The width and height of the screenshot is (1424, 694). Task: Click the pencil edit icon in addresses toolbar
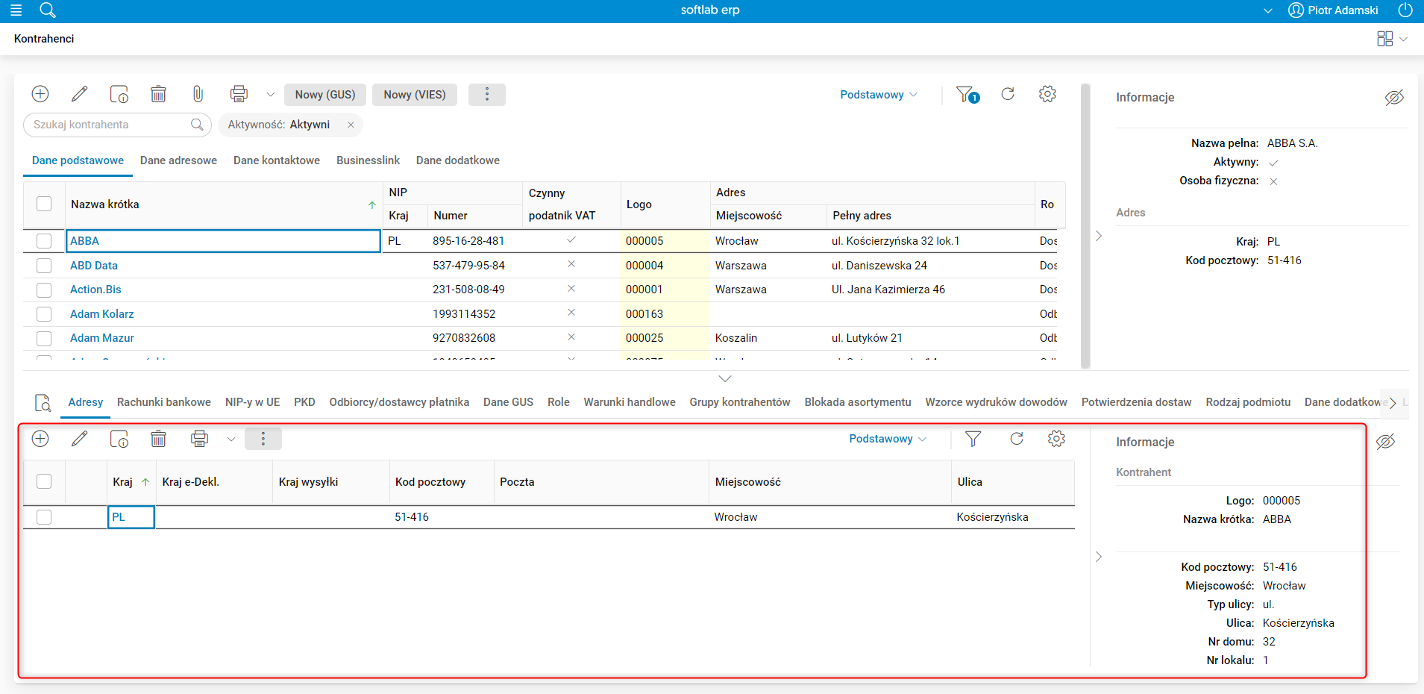click(79, 439)
